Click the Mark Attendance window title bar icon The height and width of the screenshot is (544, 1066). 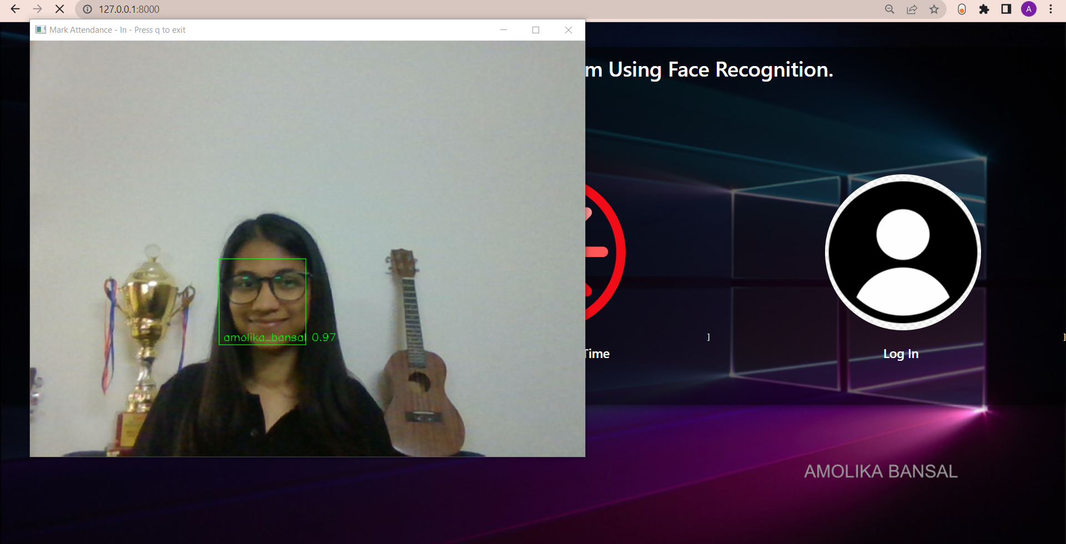[41, 29]
